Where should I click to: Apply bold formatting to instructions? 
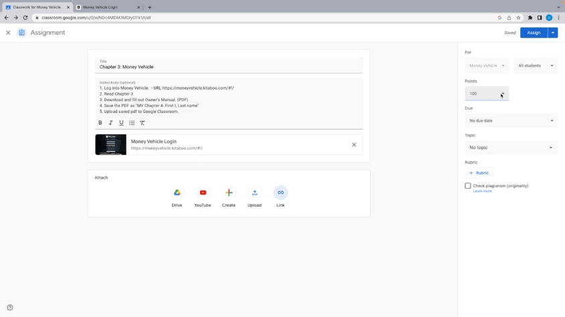pos(100,122)
